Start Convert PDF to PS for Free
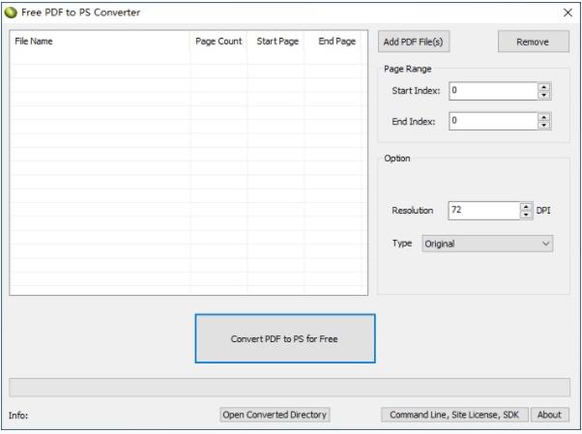582x434 pixels. pyautogui.click(x=284, y=338)
